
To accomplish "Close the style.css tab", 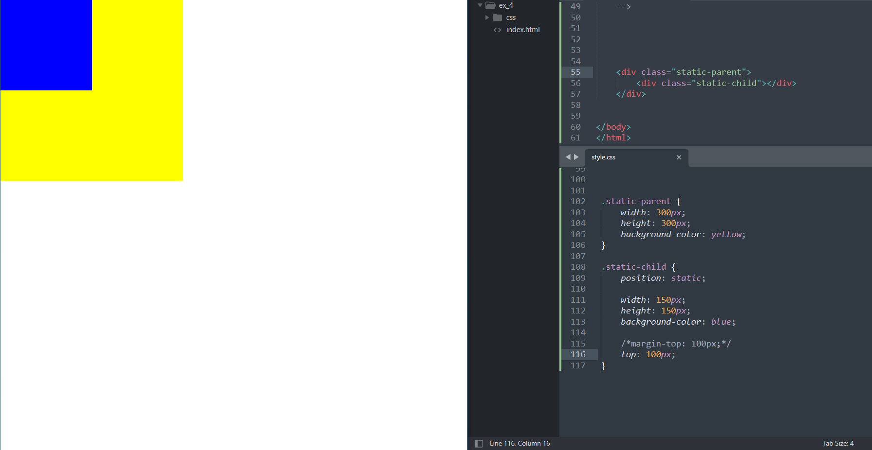I will coord(679,157).
